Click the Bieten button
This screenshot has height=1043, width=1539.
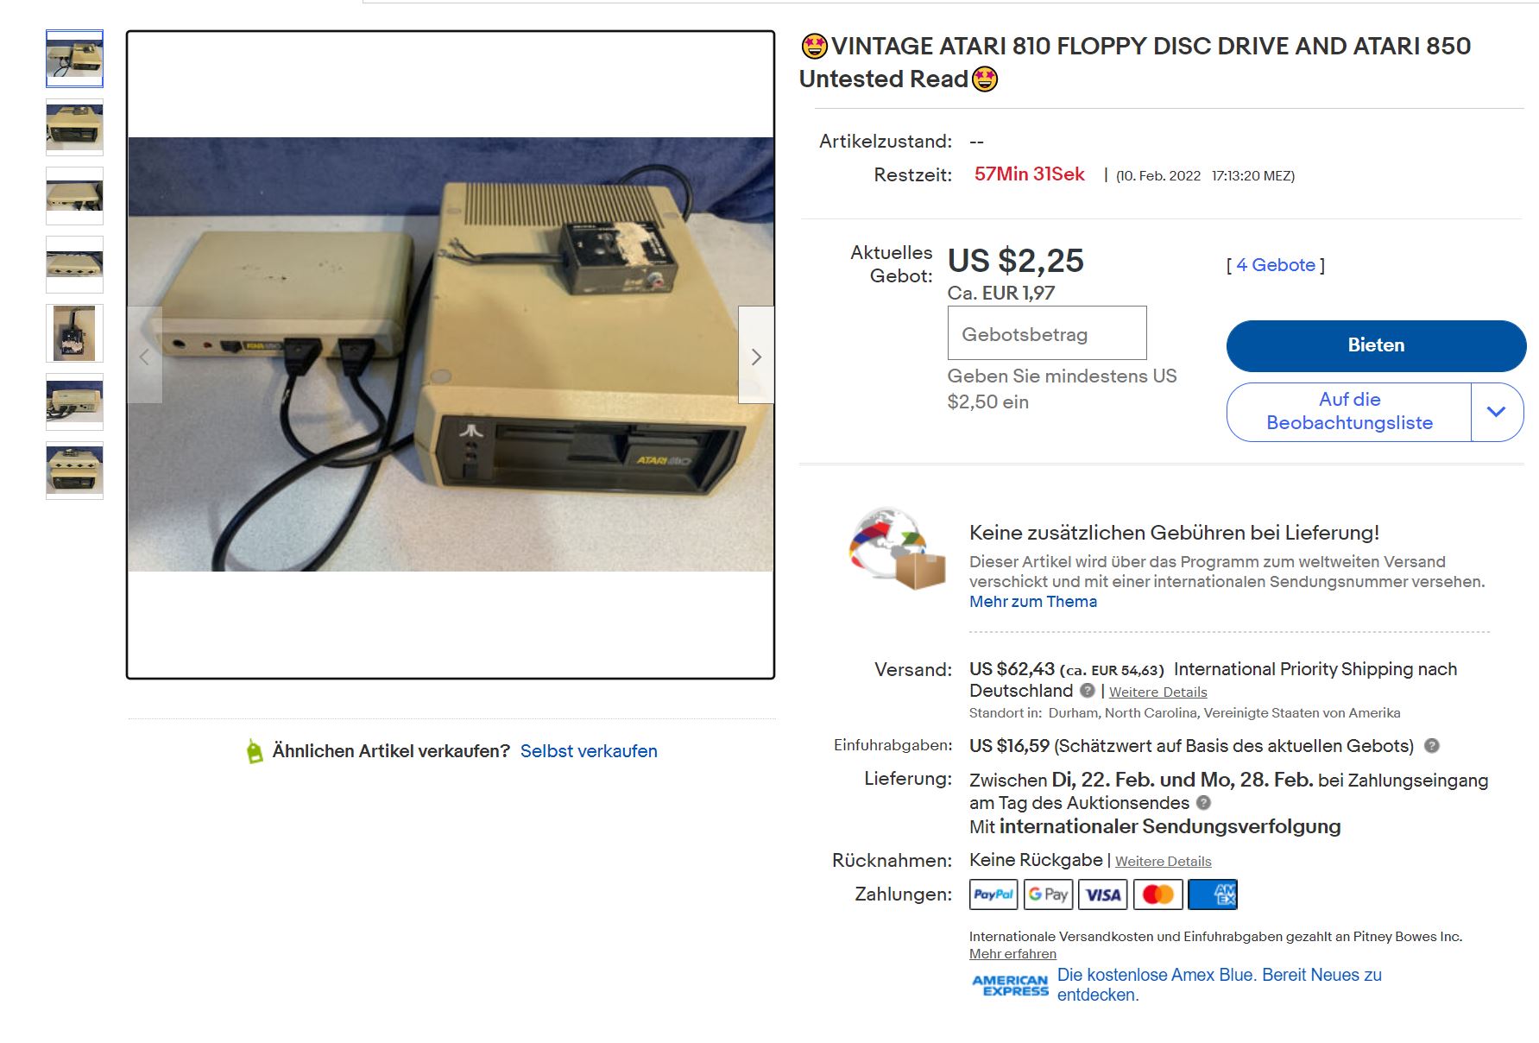coord(1376,345)
